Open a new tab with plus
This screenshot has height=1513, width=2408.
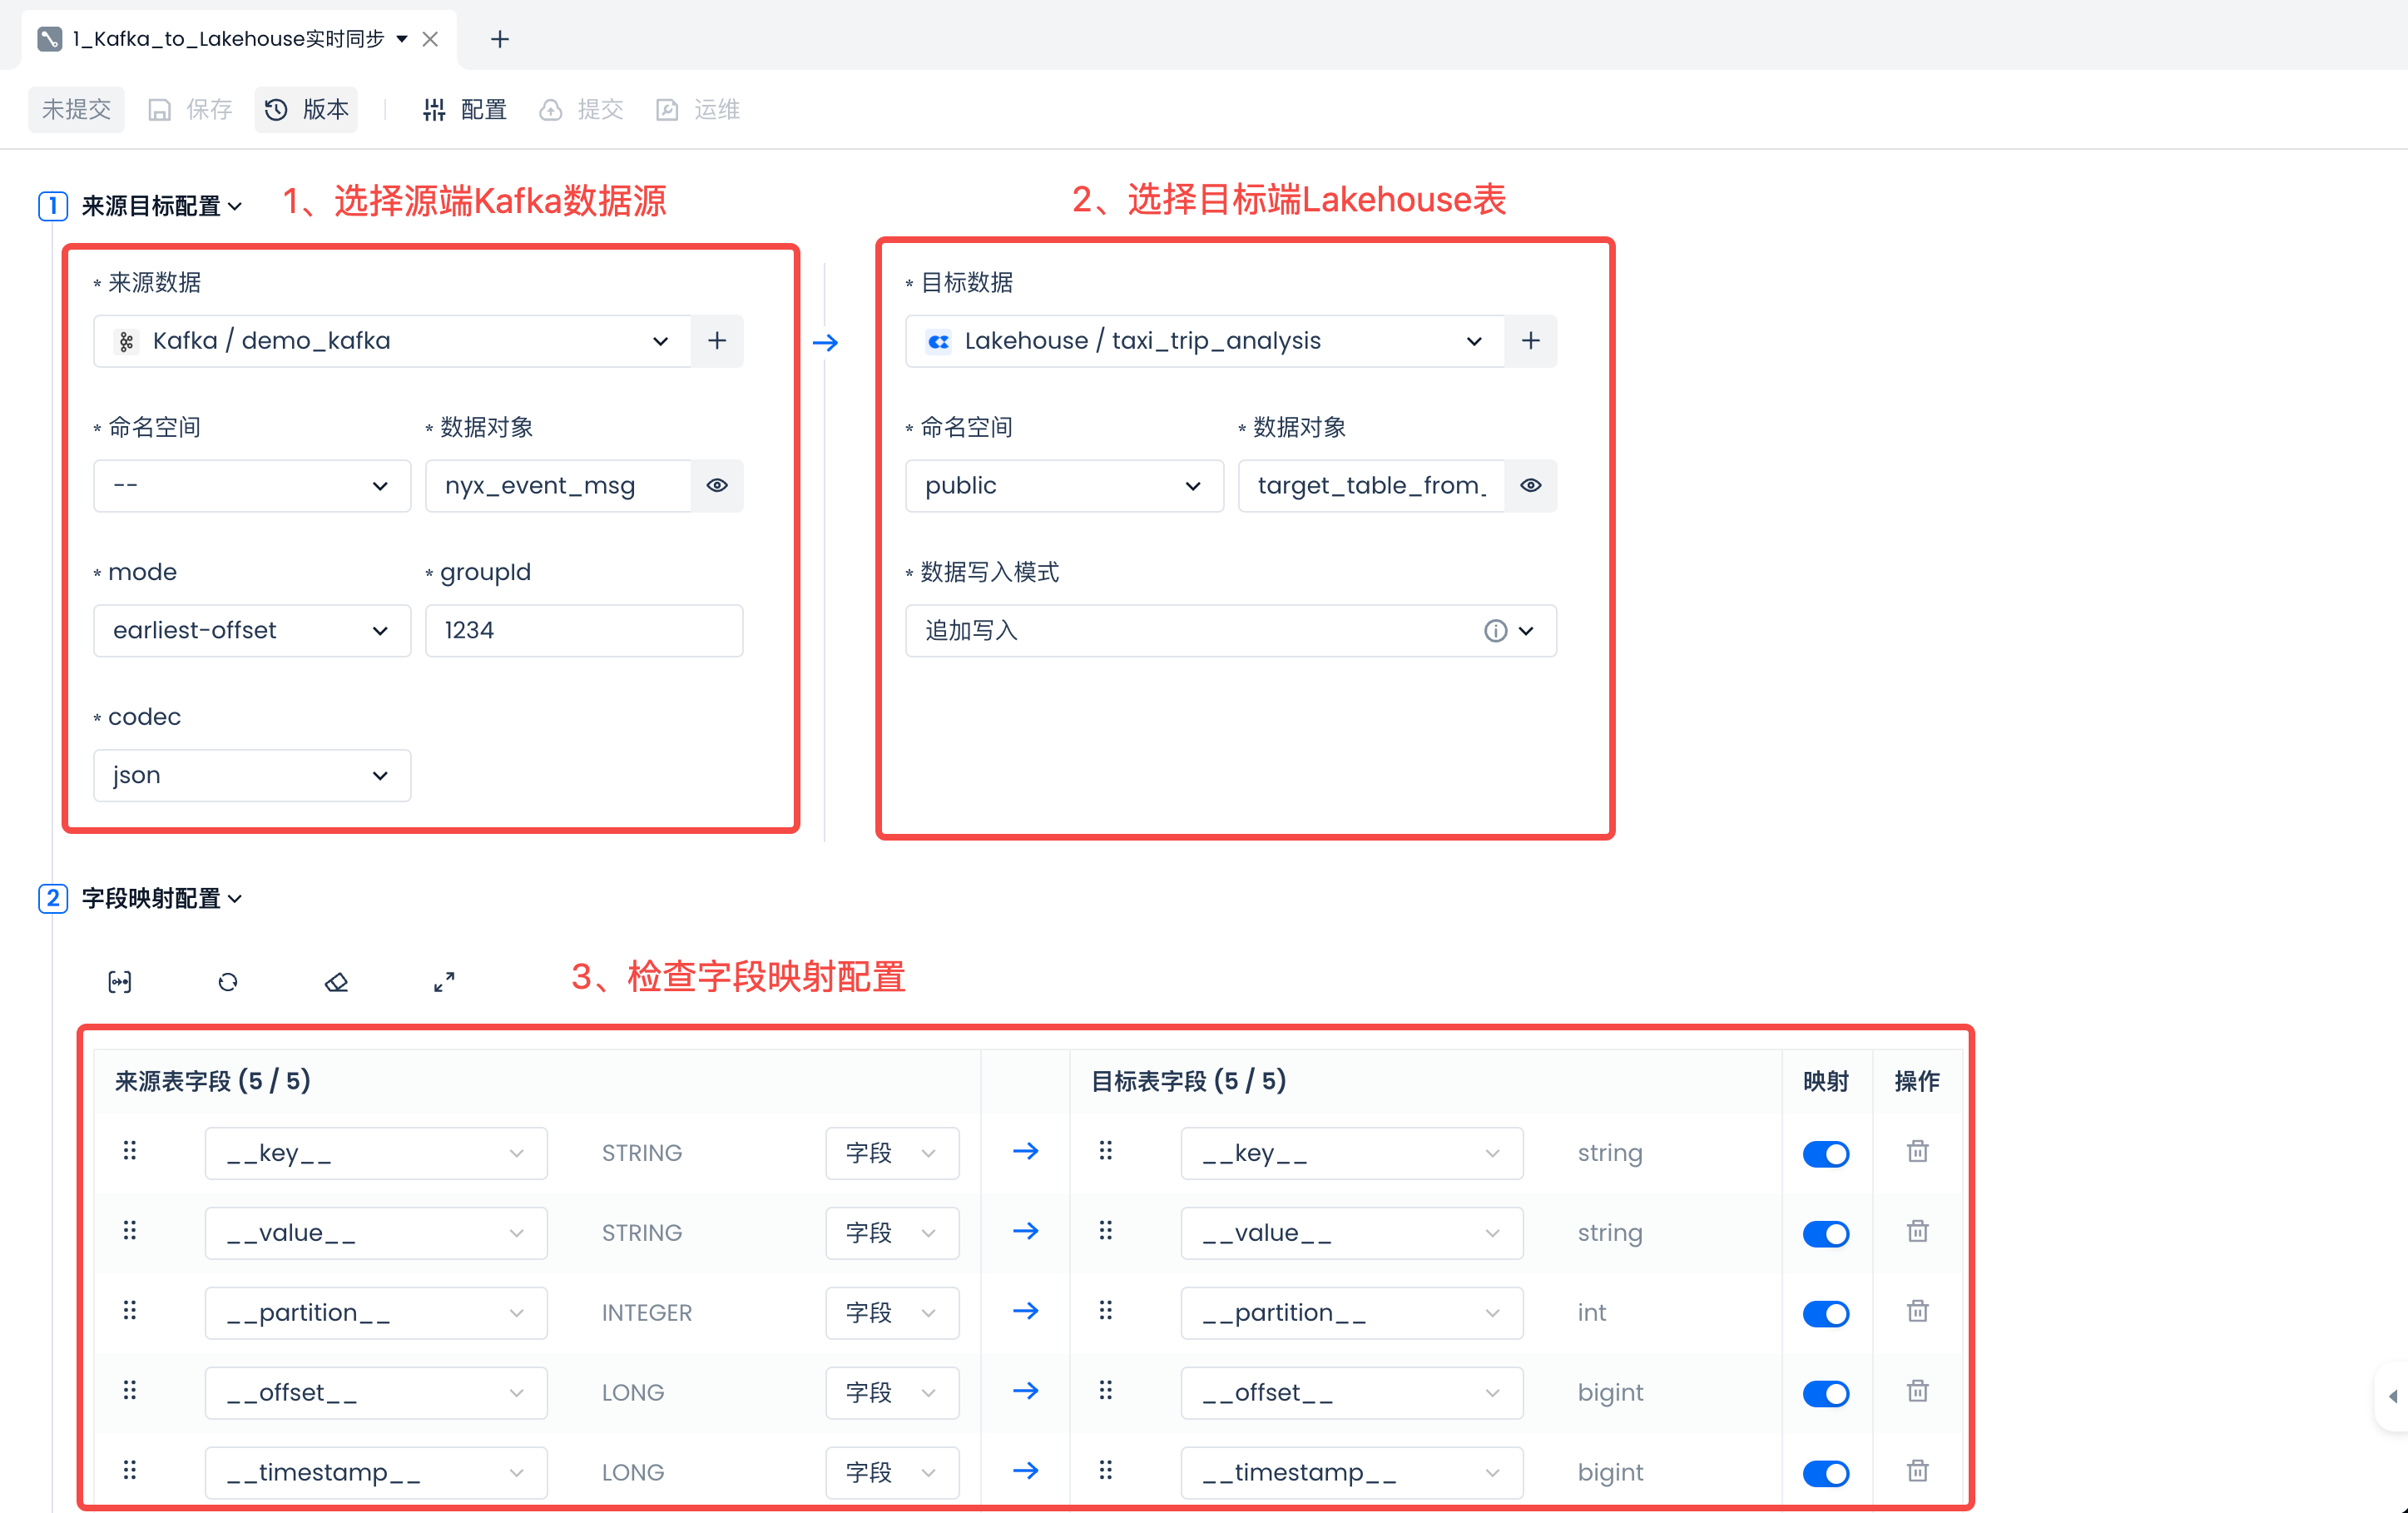[500, 39]
